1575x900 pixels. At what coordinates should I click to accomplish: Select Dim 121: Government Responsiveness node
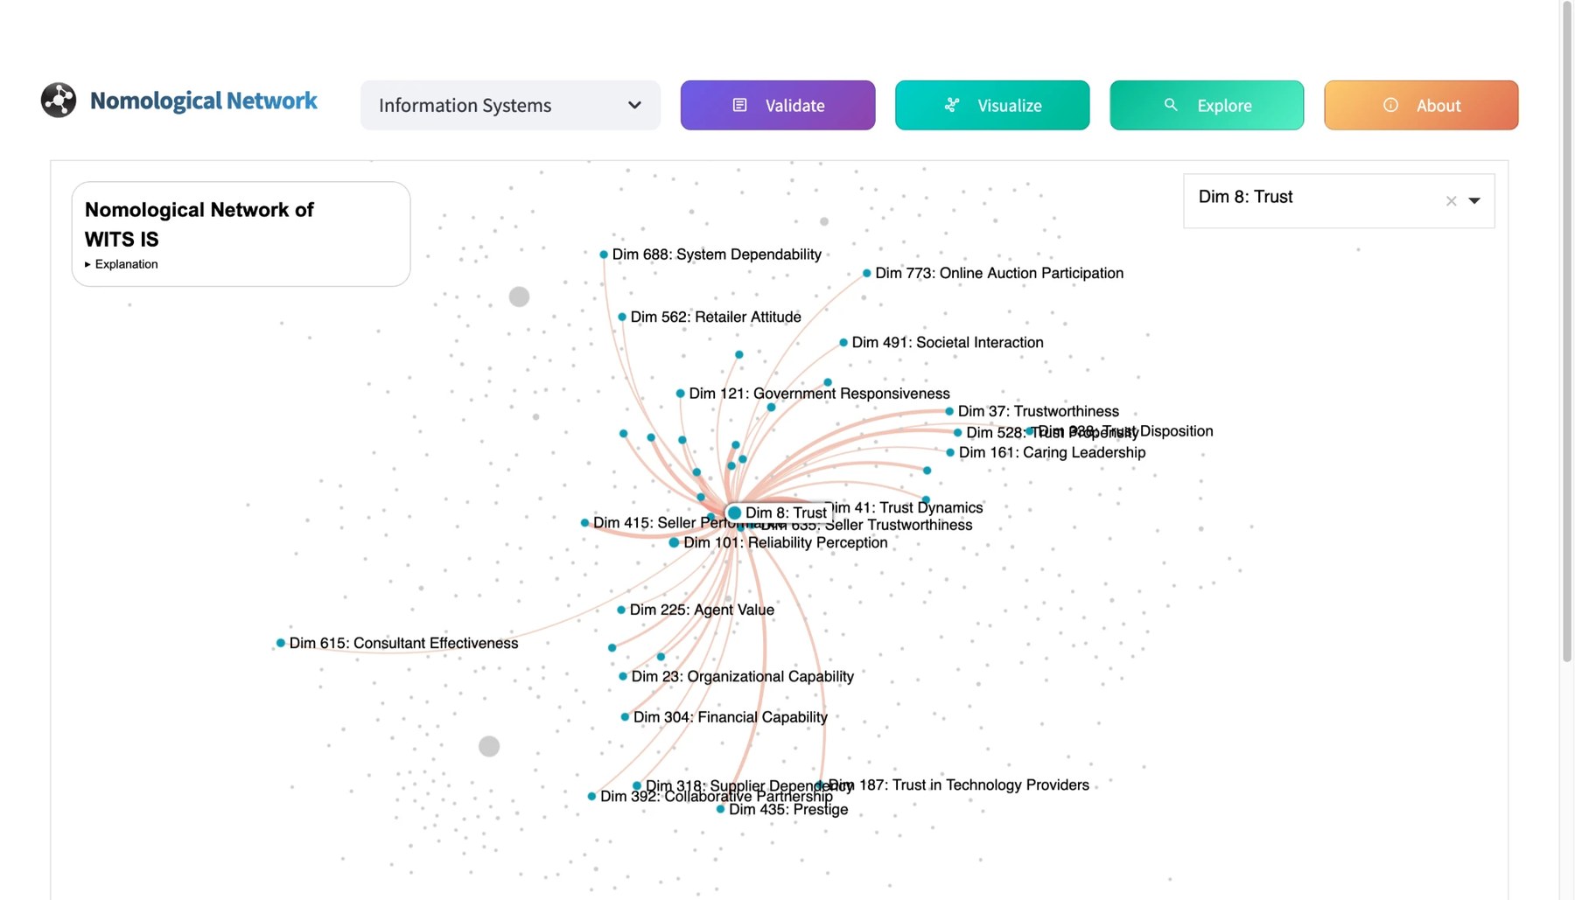680,394
